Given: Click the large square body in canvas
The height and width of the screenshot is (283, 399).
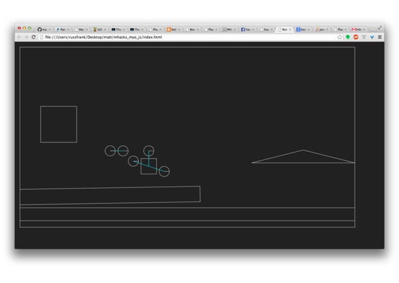Looking at the screenshot, I should click(59, 124).
